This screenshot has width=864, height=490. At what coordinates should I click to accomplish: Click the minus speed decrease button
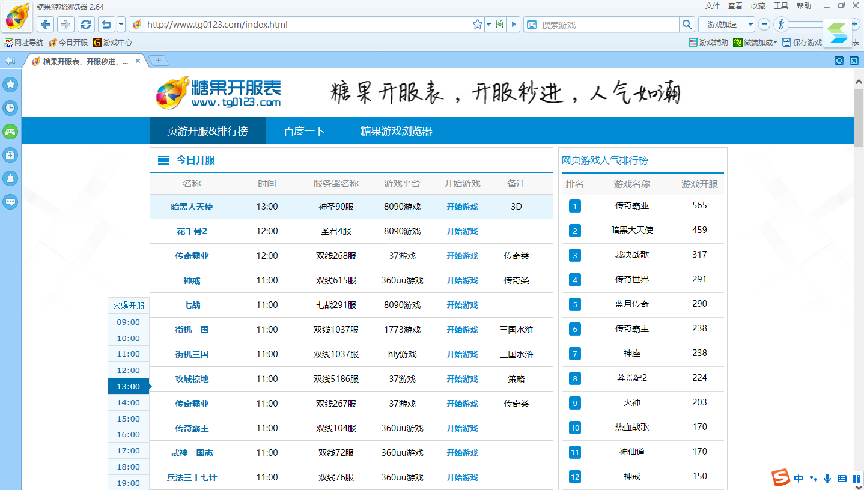click(764, 25)
